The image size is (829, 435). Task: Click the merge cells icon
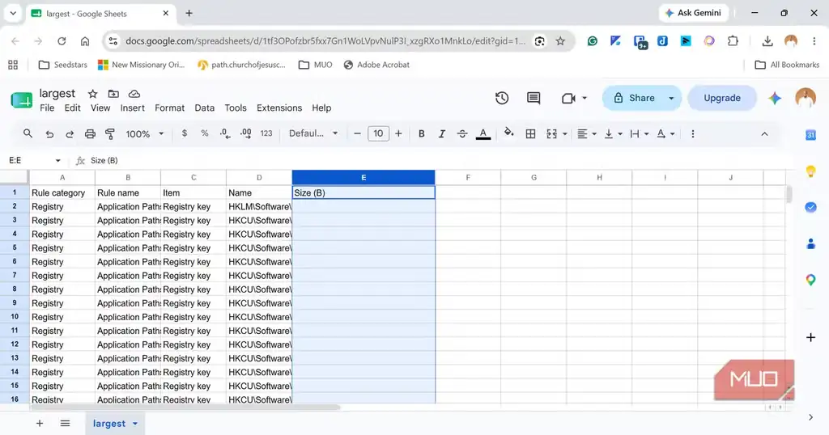tap(552, 134)
